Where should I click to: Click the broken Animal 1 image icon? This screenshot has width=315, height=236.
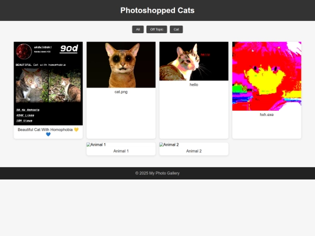(x=89, y=145)
